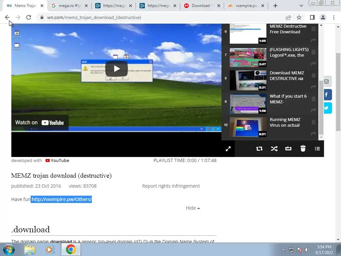Share page by email icon
Screen dimensions: 341x256
pyautogui.click(x=328, y=81)
